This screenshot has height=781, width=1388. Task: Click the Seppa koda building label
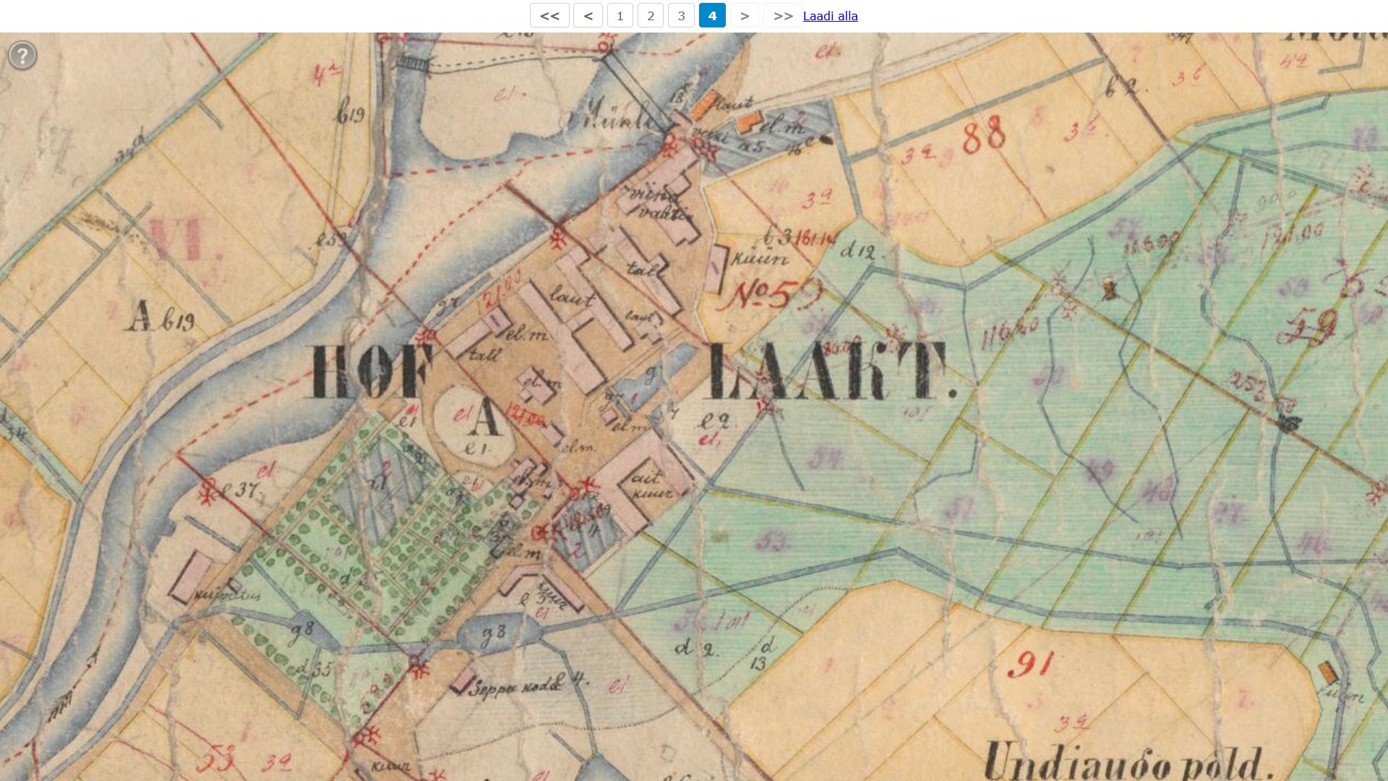click(x=515, y=688)
